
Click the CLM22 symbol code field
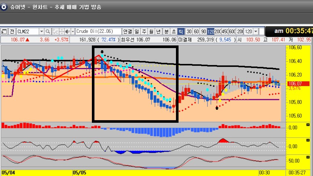[x=27, y=31]
